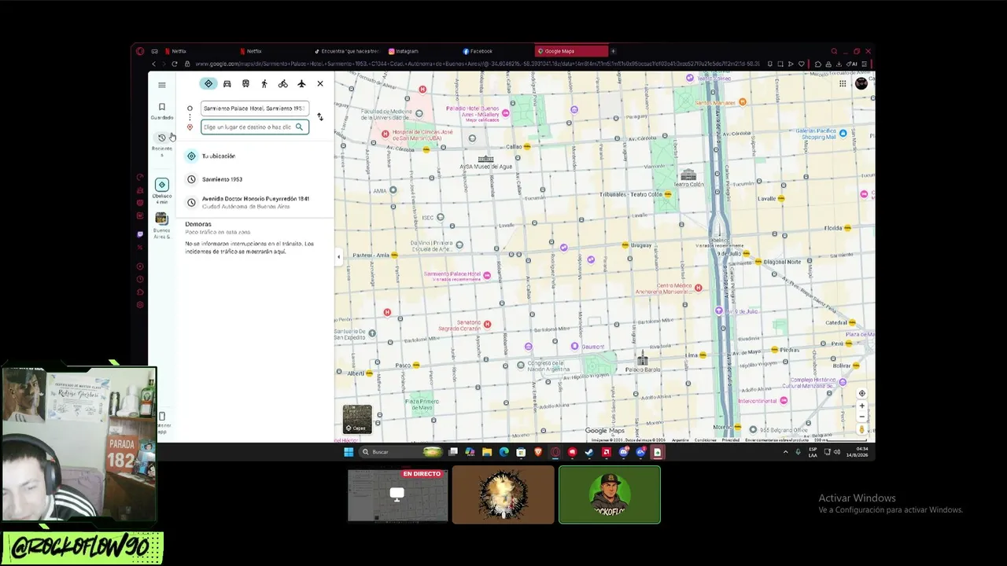Open browser downloads icon
The height and width of the screenshot is (566, 1007).
pyautogui.click(x=839, y=64)
